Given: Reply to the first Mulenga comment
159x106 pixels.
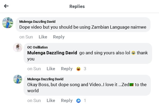Looking at the screenshot, I should [59, 37].
